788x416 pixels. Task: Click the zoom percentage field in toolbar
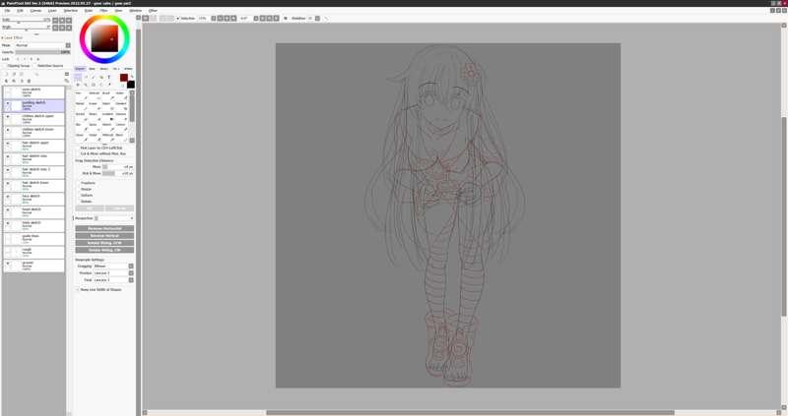(203, 18)
